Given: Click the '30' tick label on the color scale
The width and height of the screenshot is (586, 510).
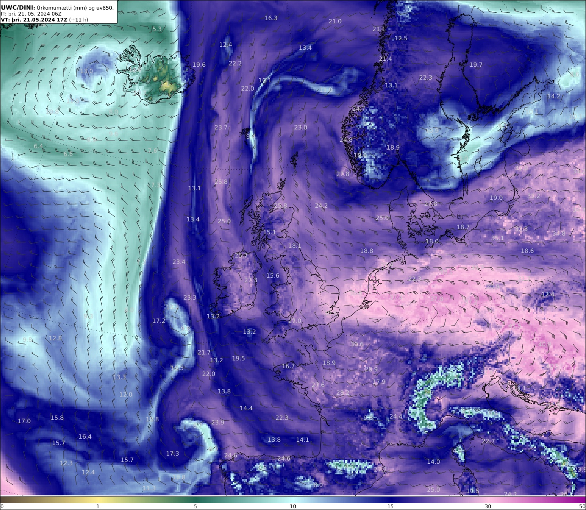Looking at the screenshot, I should click(488, 506).
